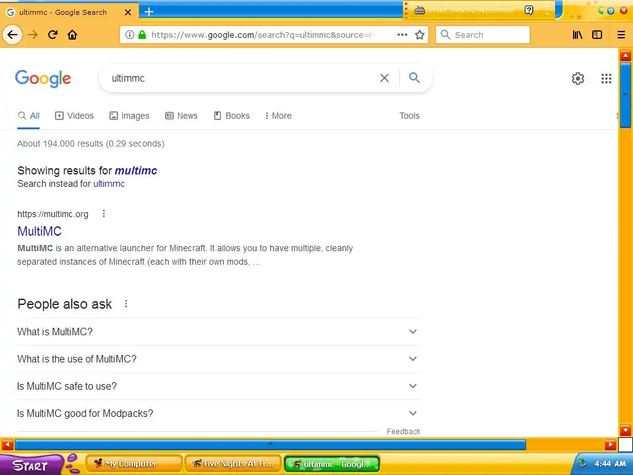Viewport: 633px width, 475px height.
Task: Open the More search filters menu
Action: pos(278,116)
